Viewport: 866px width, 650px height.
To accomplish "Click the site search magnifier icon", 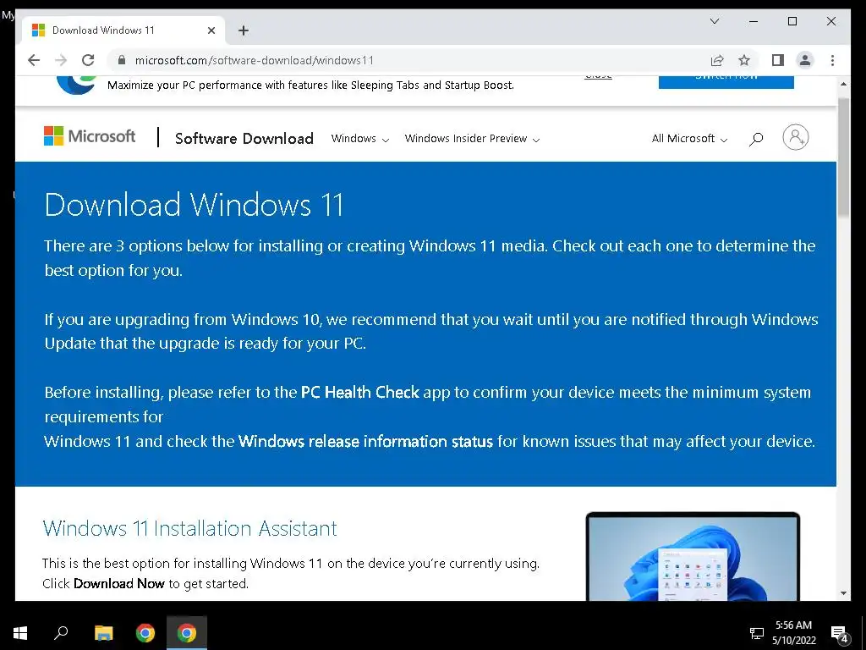I will pyautogui.click(x=755, y=139).
